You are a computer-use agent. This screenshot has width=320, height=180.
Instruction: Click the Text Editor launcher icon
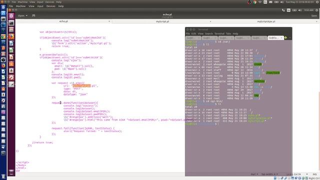point(11,84)
